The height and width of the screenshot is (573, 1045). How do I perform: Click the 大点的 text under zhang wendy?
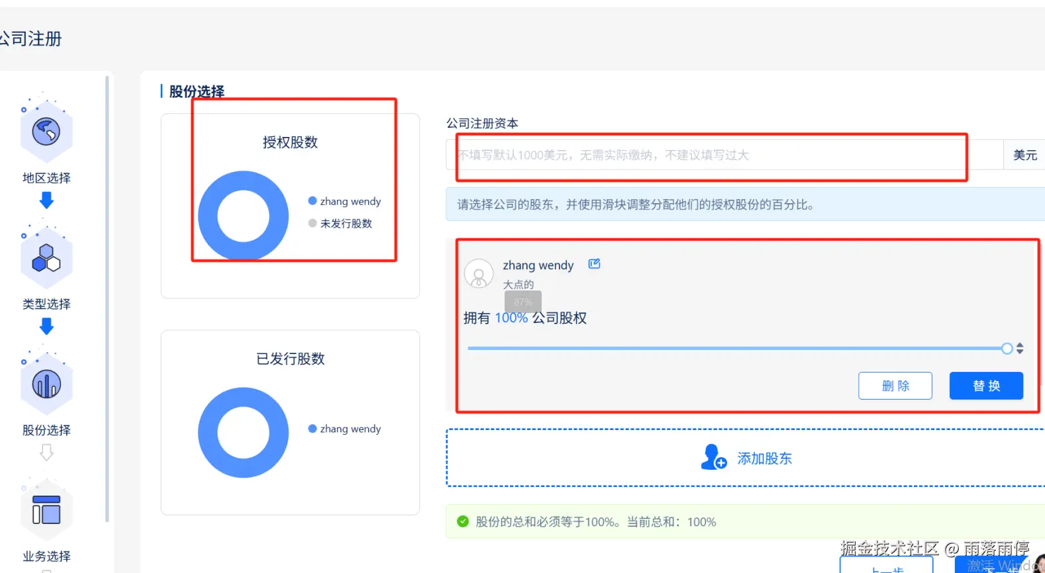point(519,285)
